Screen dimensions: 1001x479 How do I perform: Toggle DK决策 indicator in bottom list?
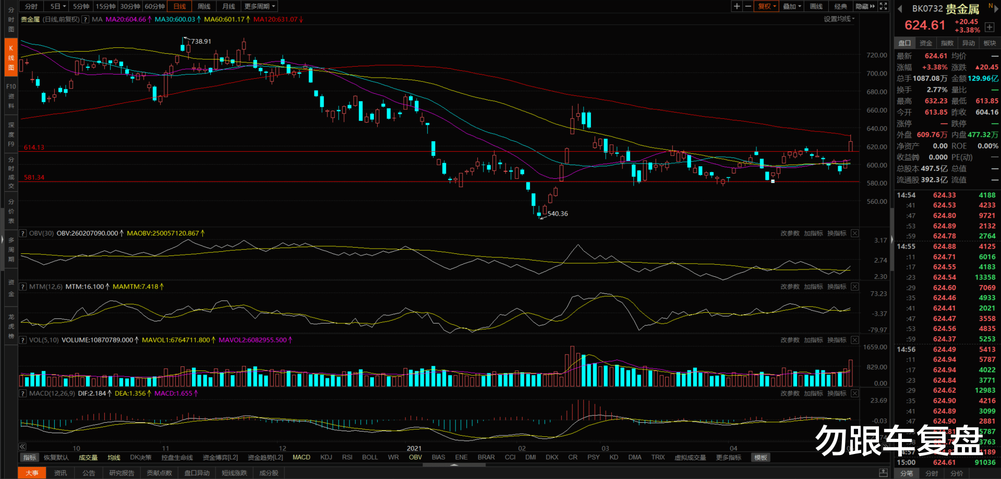140,457
